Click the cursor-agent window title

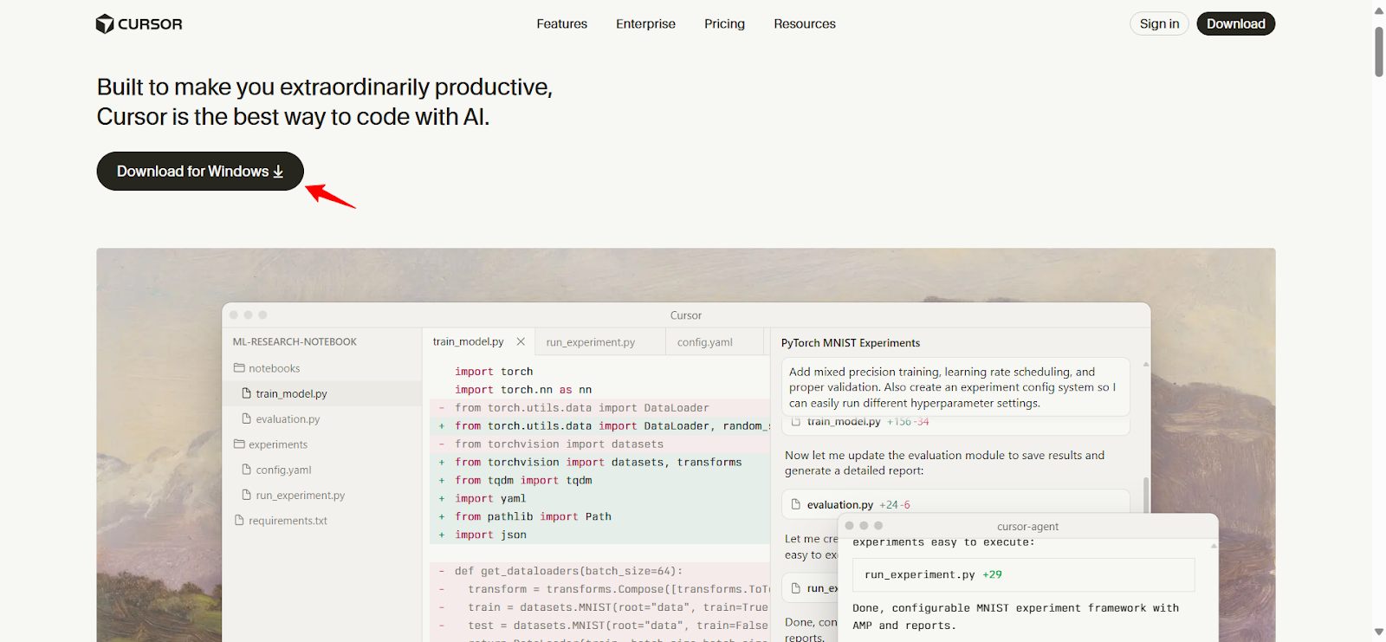tap(1027, 527)
